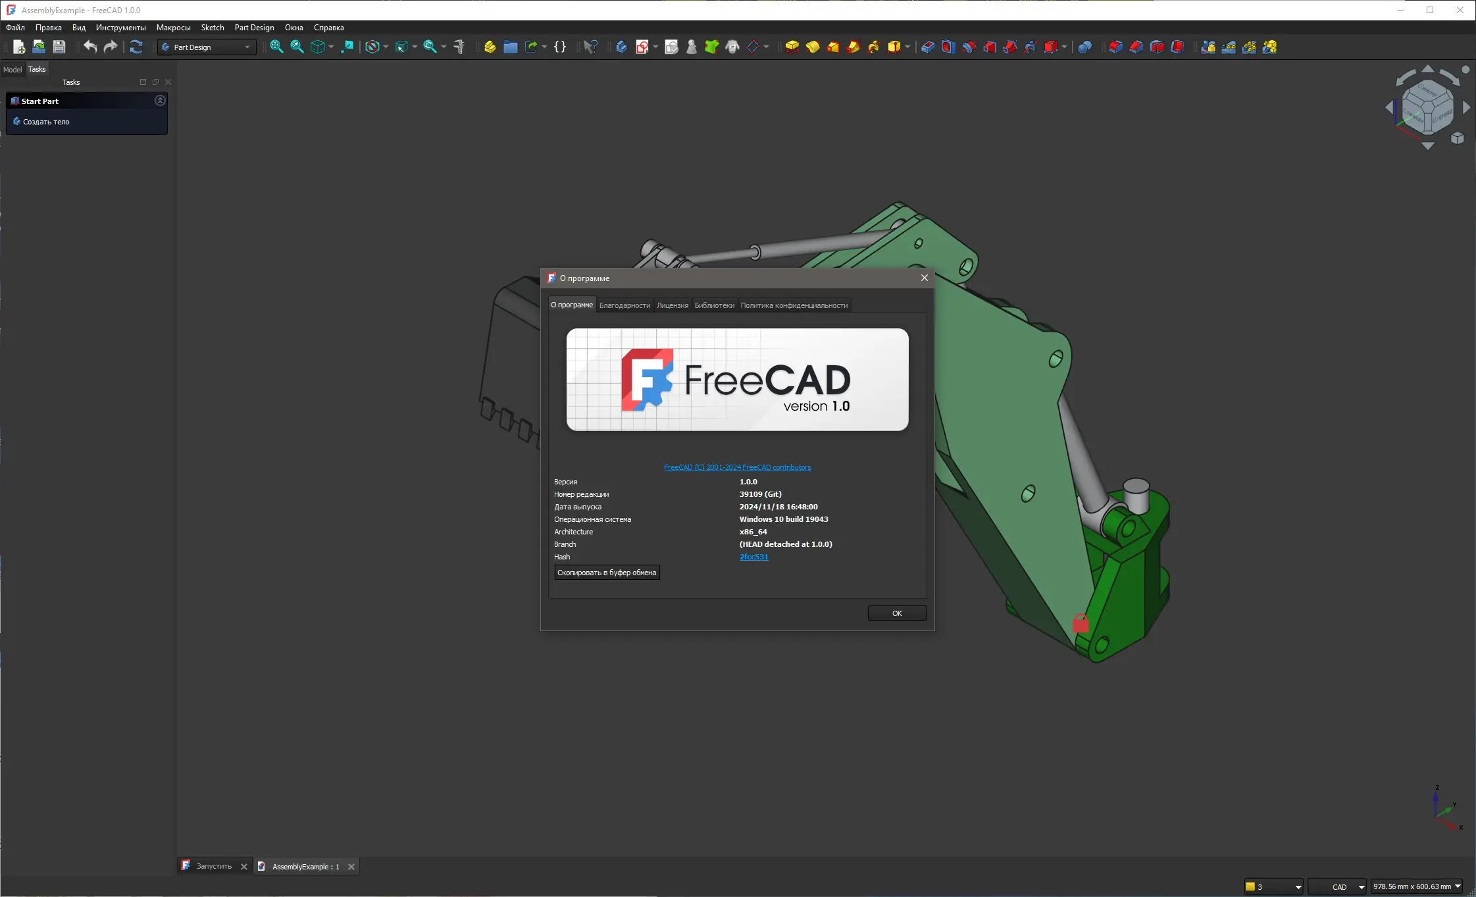Switch to the Model panel tab
Image resolution: width=1476 pixels, height=897 pixels.
(13, 69)
